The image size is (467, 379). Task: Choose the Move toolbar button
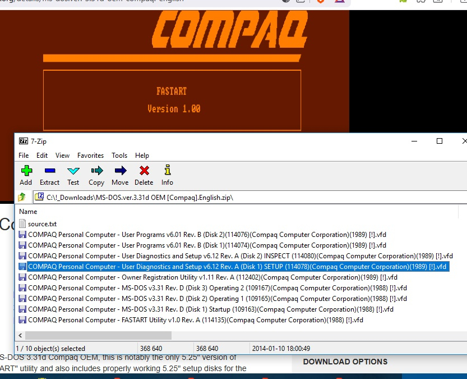pos(120,175)
